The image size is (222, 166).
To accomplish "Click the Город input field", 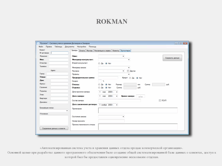I will click(57, 74).
